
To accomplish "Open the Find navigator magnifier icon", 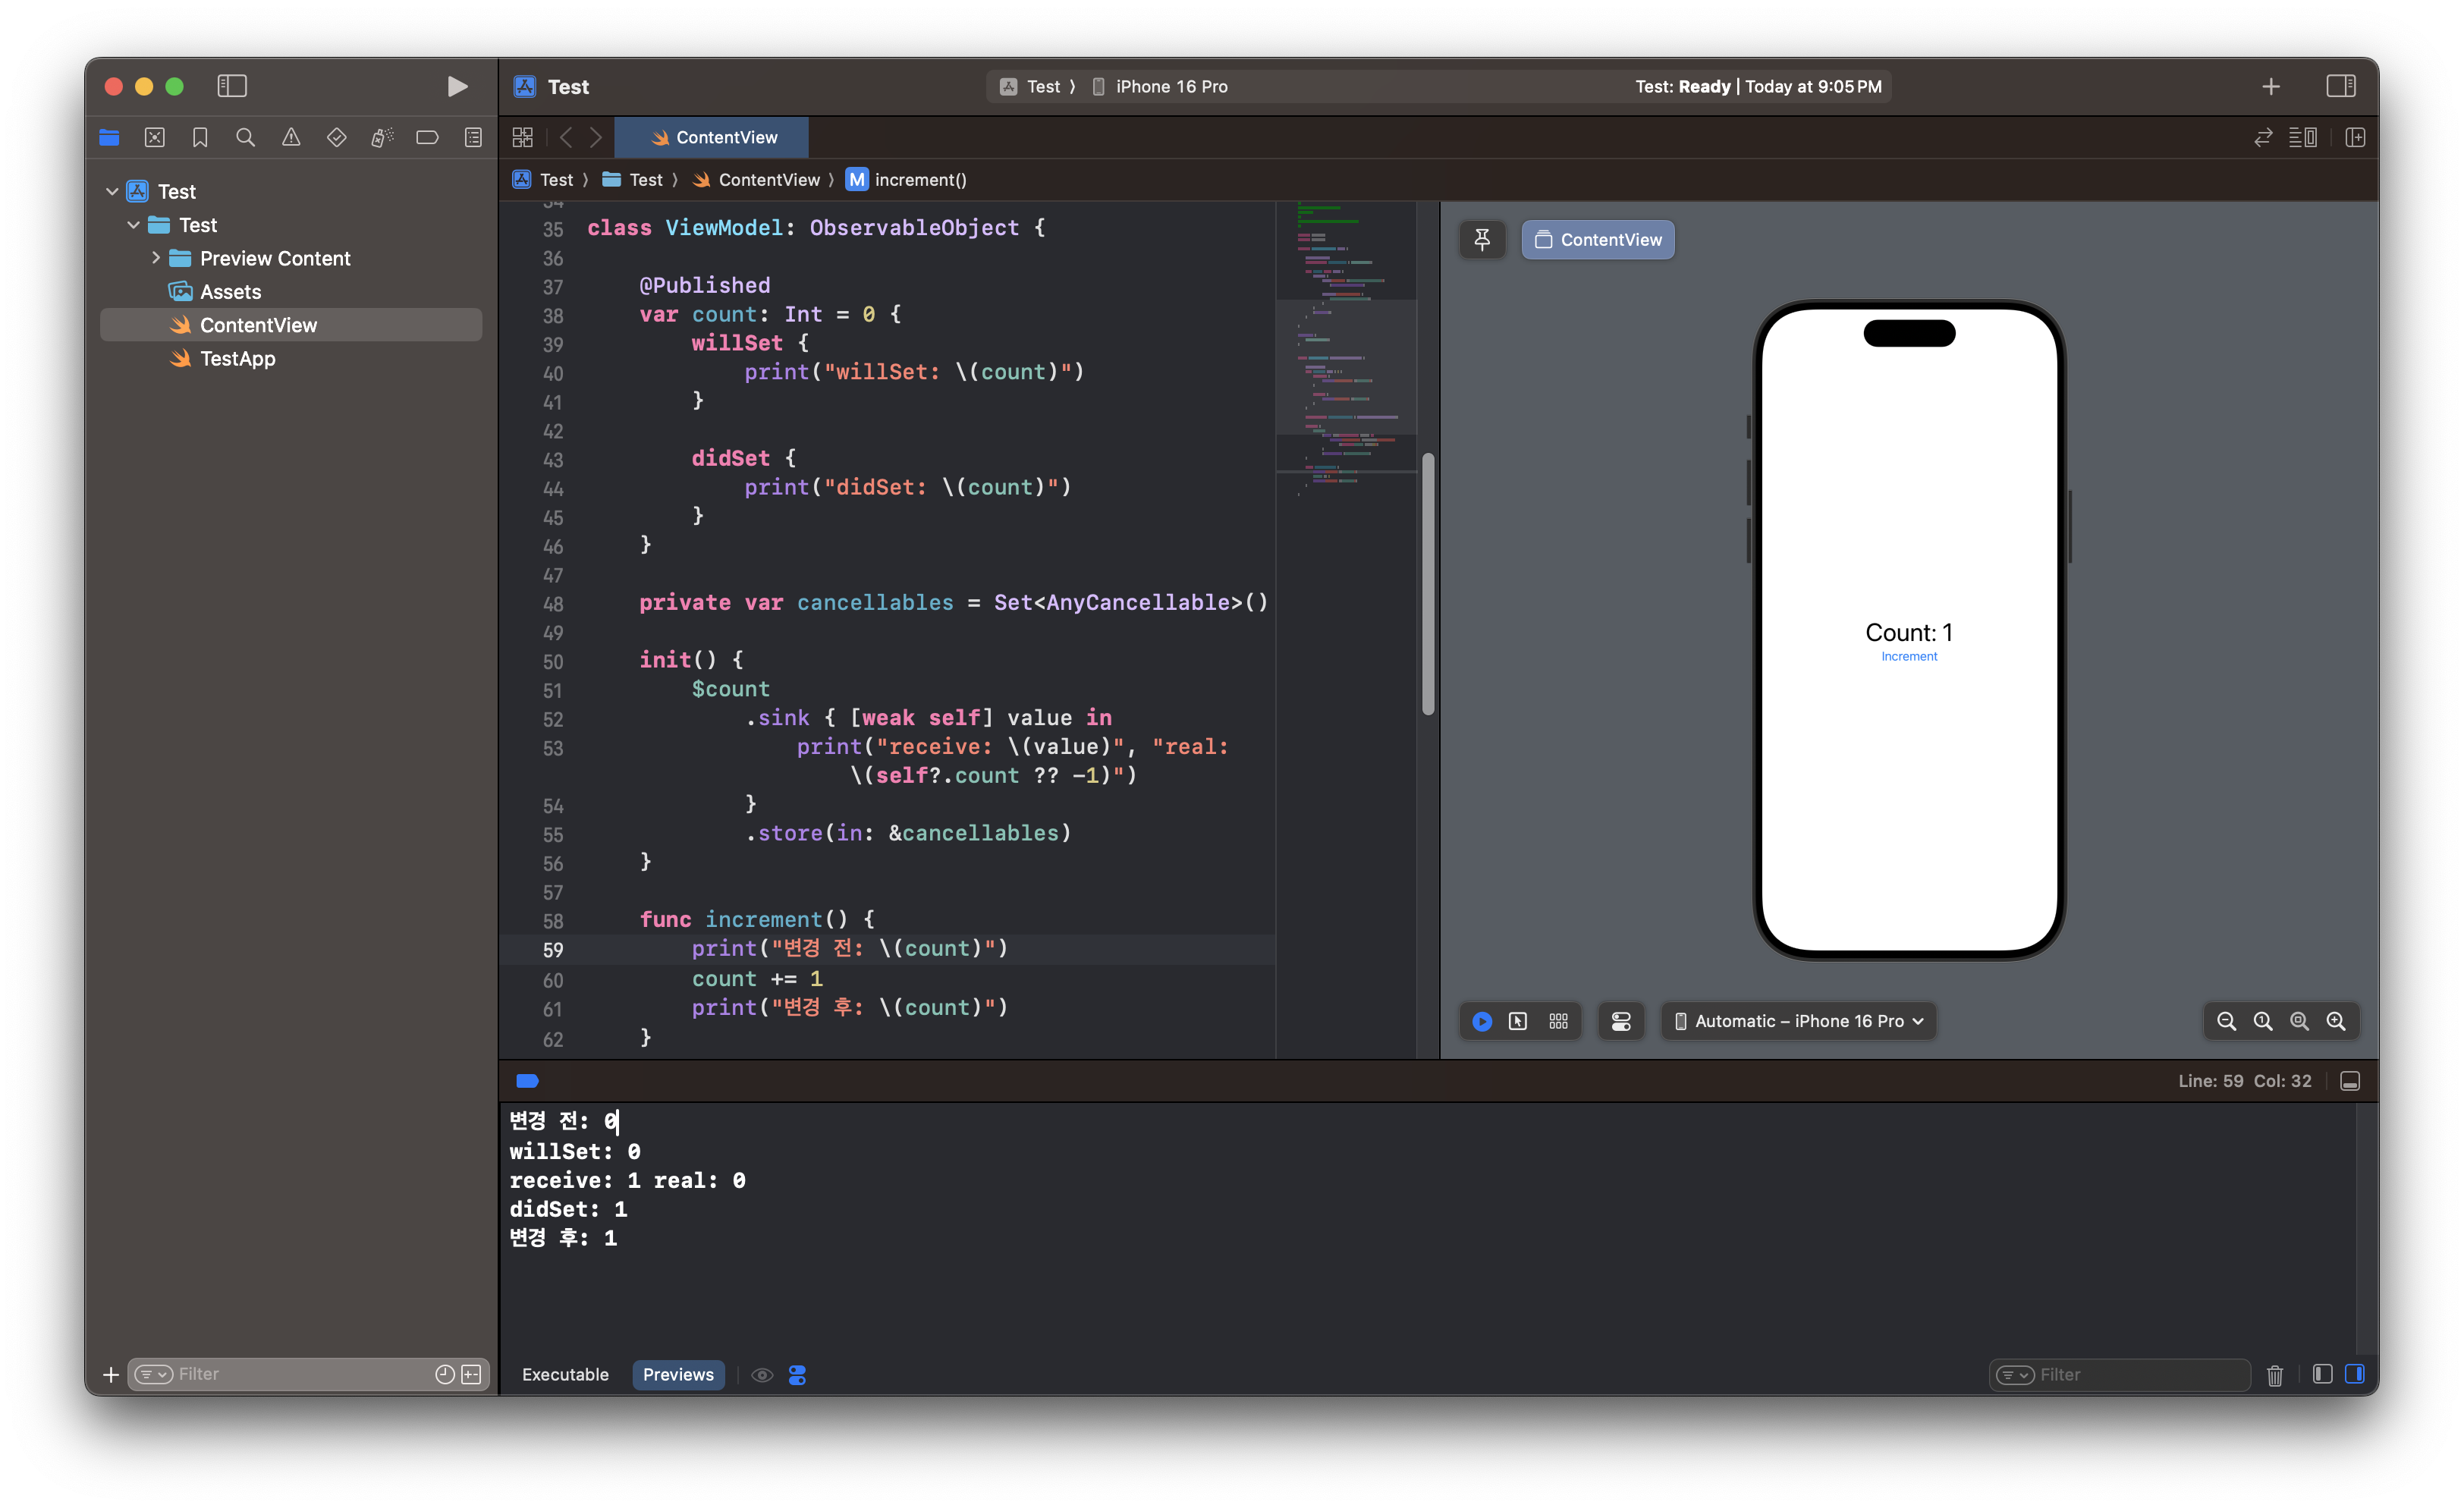I will pyautogui.click(x=245, y=138).
